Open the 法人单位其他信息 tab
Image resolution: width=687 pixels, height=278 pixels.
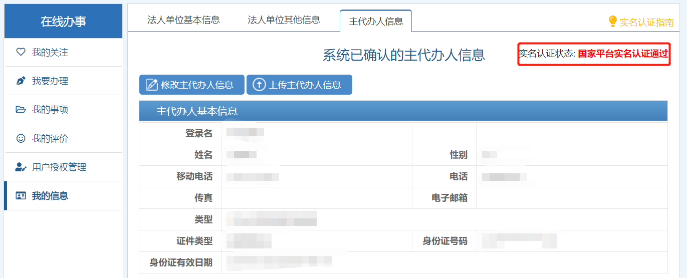[x=284, y=20]
